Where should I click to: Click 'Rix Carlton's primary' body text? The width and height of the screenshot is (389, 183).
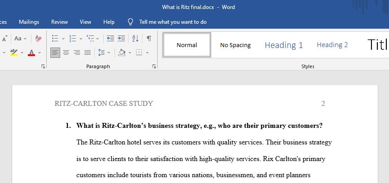point(294,159)
